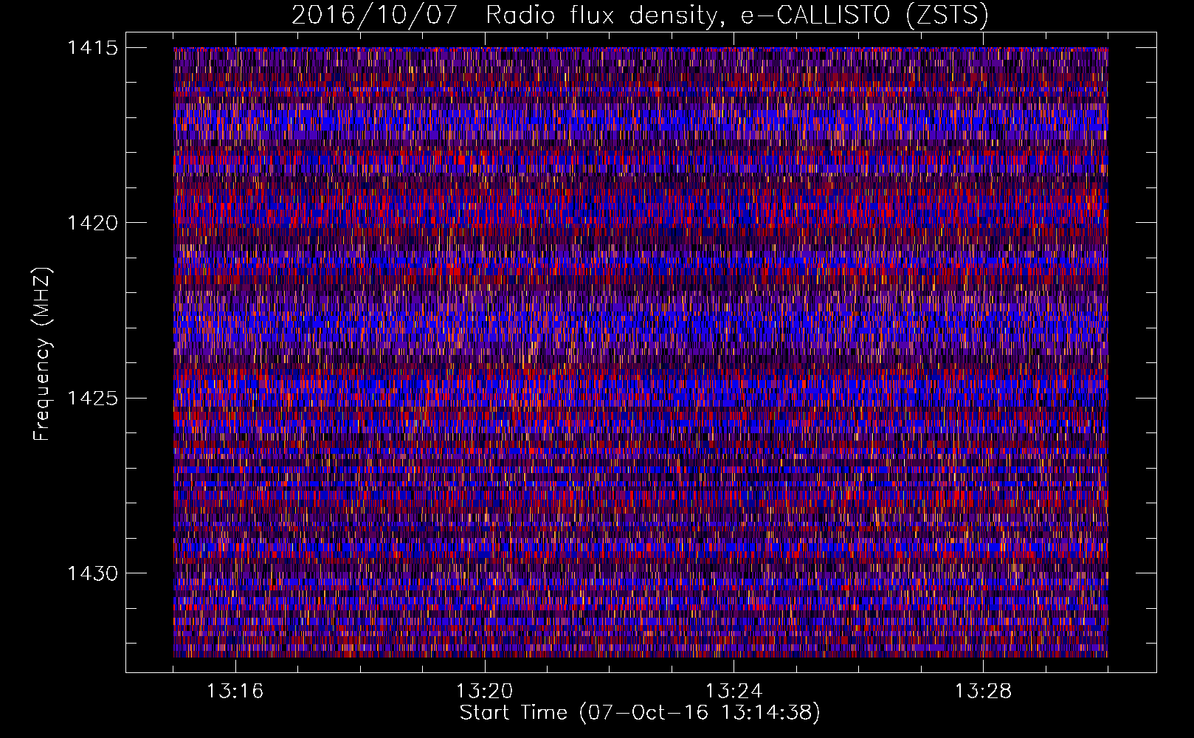Screen dimensions: 1194x738
Task: Click the 'Frequency (MHZ)' axis title
Action: 43,354
